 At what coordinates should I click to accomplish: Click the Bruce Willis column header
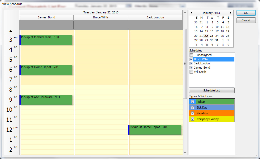101,17
